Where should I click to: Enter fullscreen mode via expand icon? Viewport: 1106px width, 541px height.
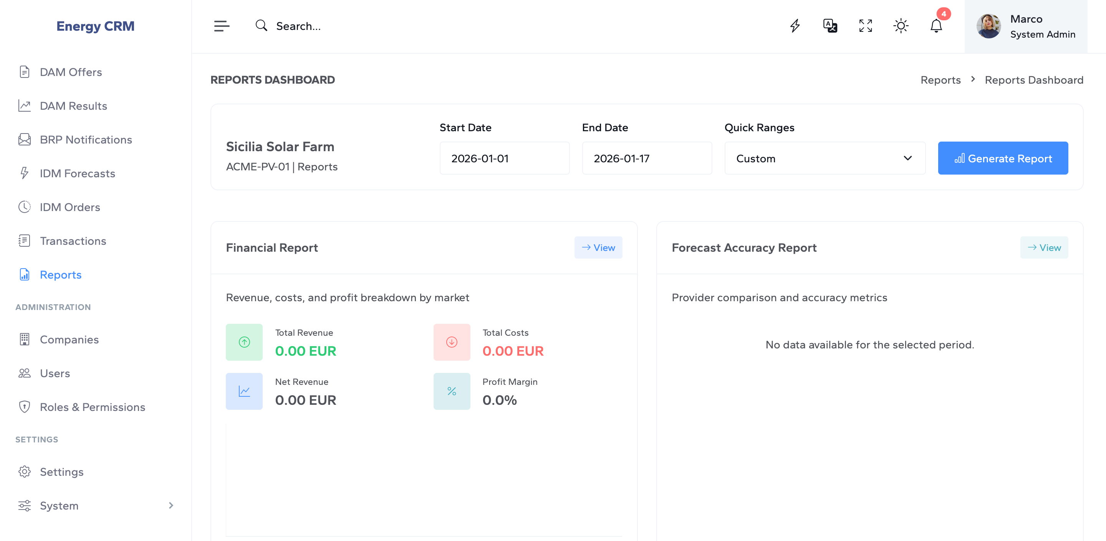coord(865,26)
